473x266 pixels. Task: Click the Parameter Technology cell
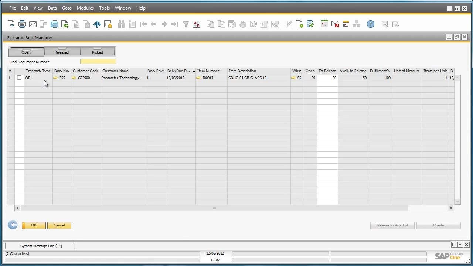123,78
